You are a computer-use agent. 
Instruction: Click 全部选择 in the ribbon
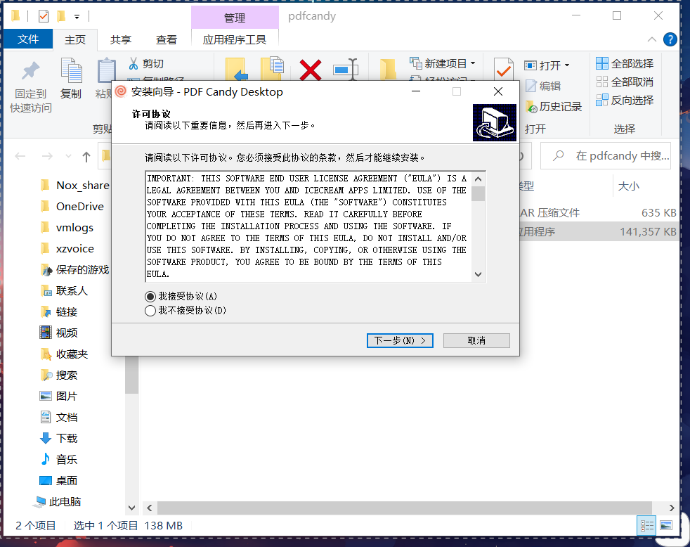click(625, 63)
